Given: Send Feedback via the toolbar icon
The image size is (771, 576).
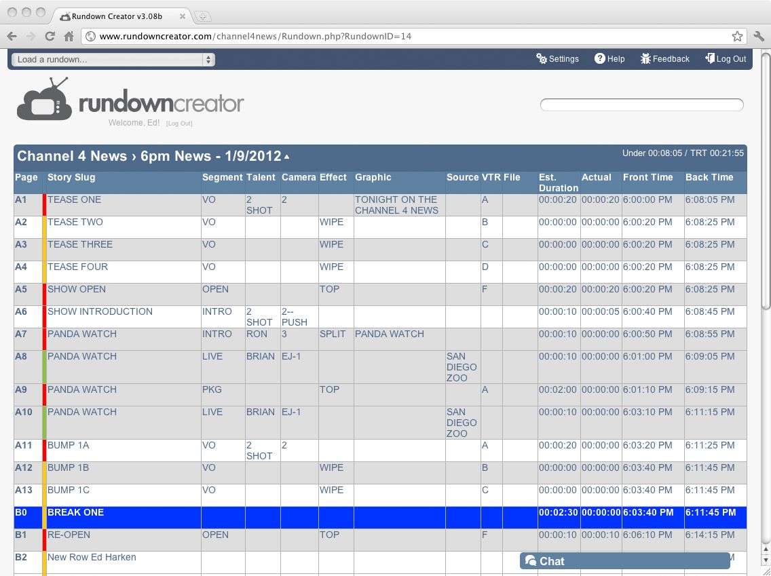Looking at the screenshot, I should point(664,59).
